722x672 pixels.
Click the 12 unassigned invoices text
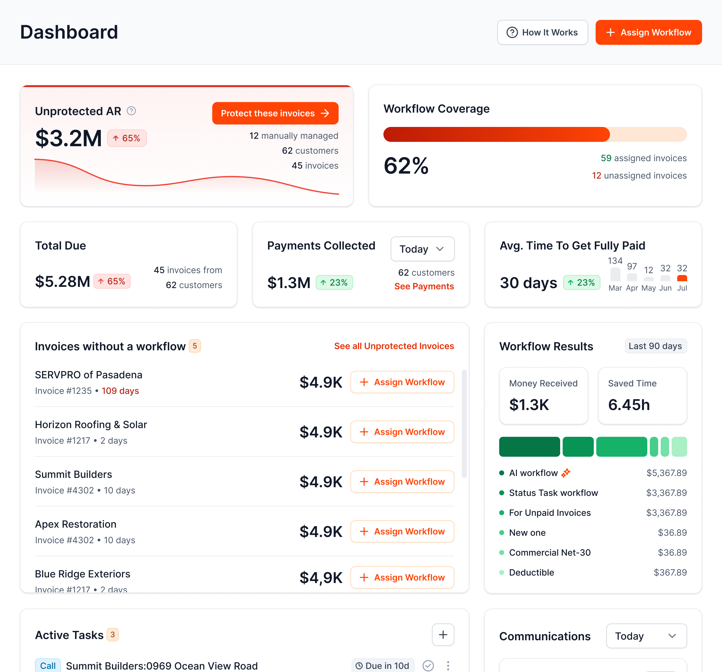point(639,175)
